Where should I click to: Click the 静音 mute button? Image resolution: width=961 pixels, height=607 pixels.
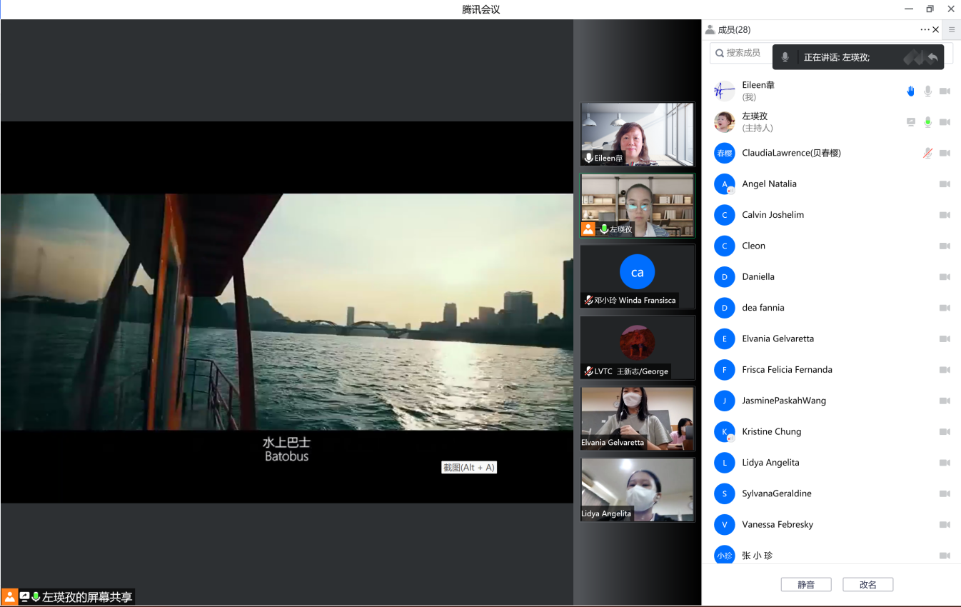coord(806,584)
